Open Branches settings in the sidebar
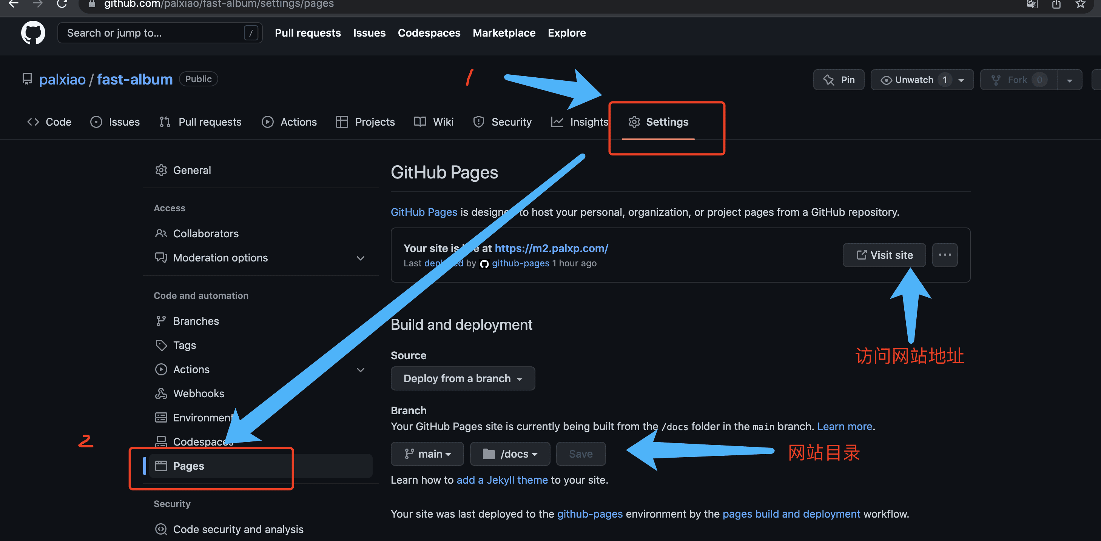 [x=261, y=321]
